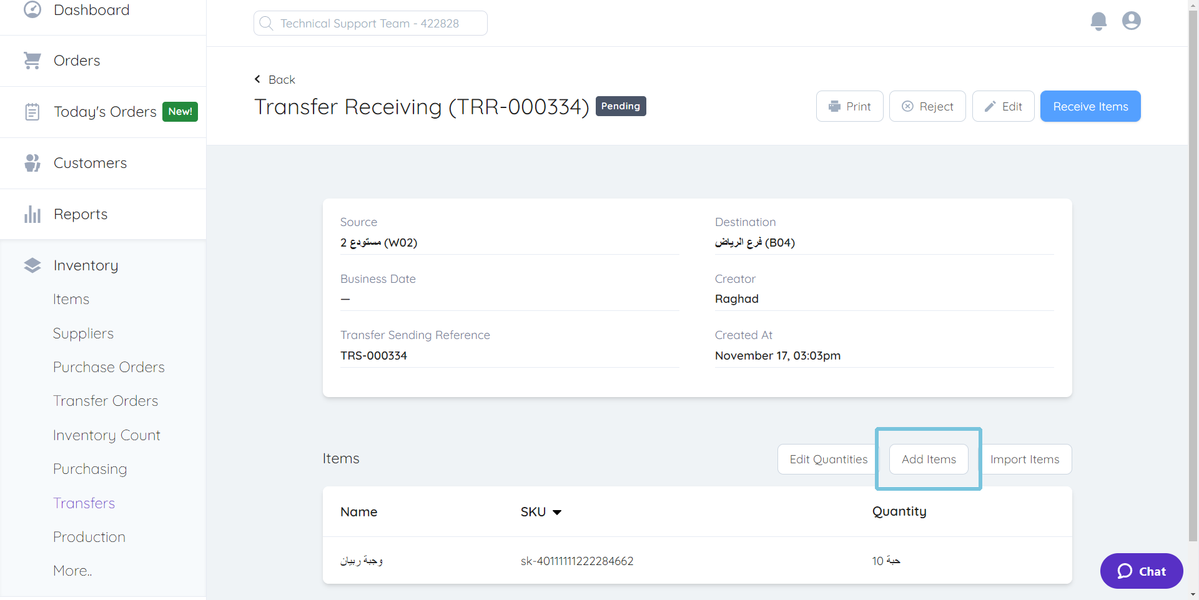Open the Reports bar chart icon

click(32, 214)
